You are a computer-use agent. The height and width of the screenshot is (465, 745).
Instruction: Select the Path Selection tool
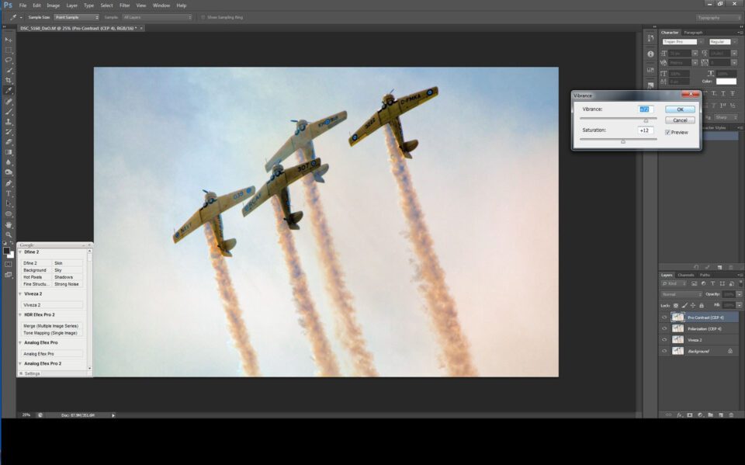[x=9, y=203]
